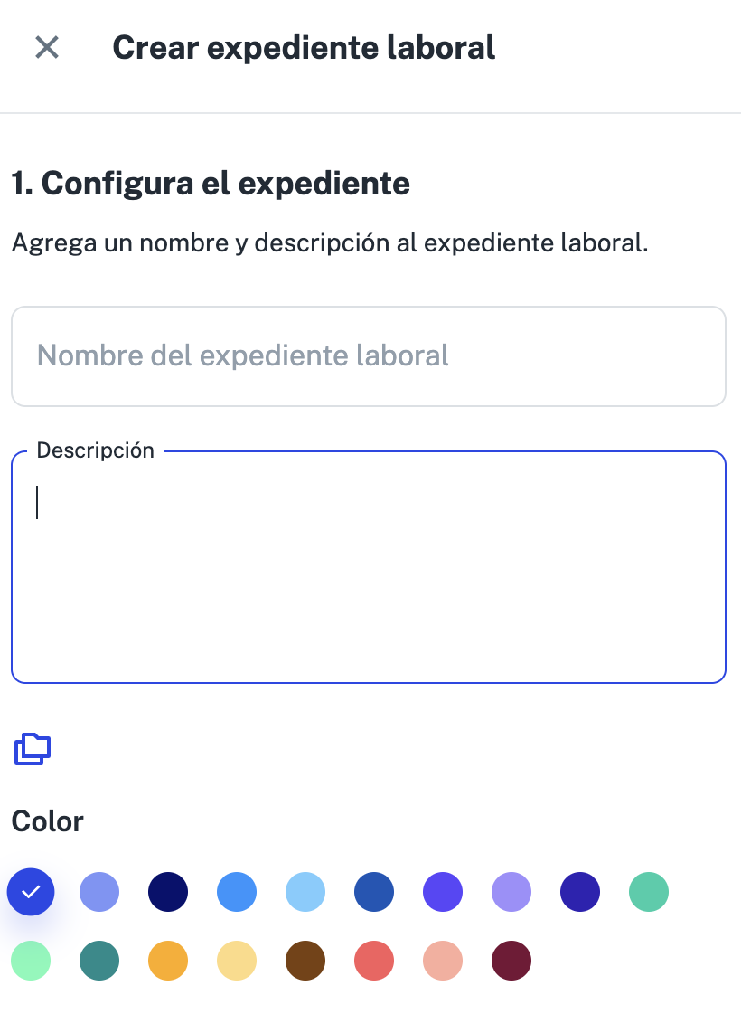Choose the lavender color swatch
Viewport: 741px width, 1033px height.
tap(511, 891)
